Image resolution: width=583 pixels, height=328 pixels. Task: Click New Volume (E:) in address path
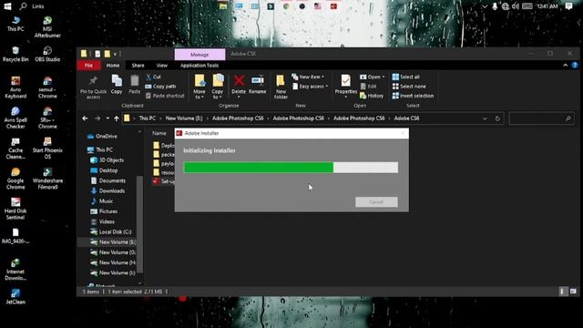pos(184,118)
